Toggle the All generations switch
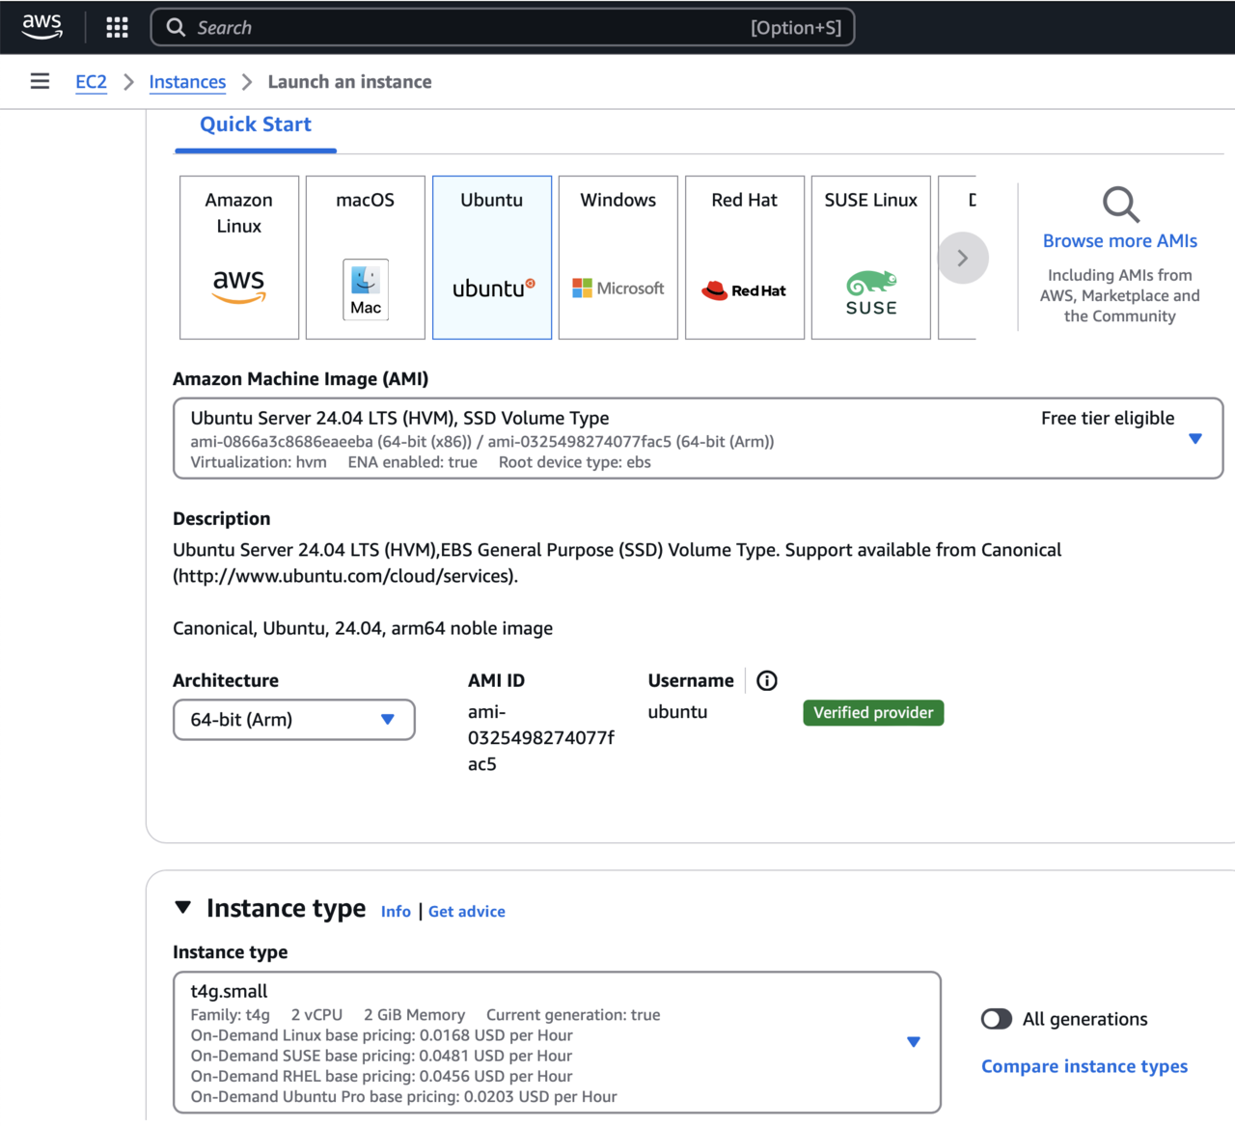The image size is (1235, 1127). 997,1019
